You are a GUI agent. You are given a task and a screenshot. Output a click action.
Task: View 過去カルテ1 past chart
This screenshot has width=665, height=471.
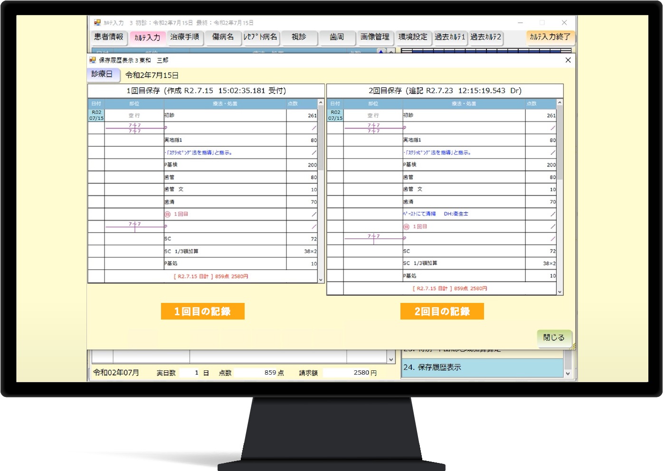(450, 37)
